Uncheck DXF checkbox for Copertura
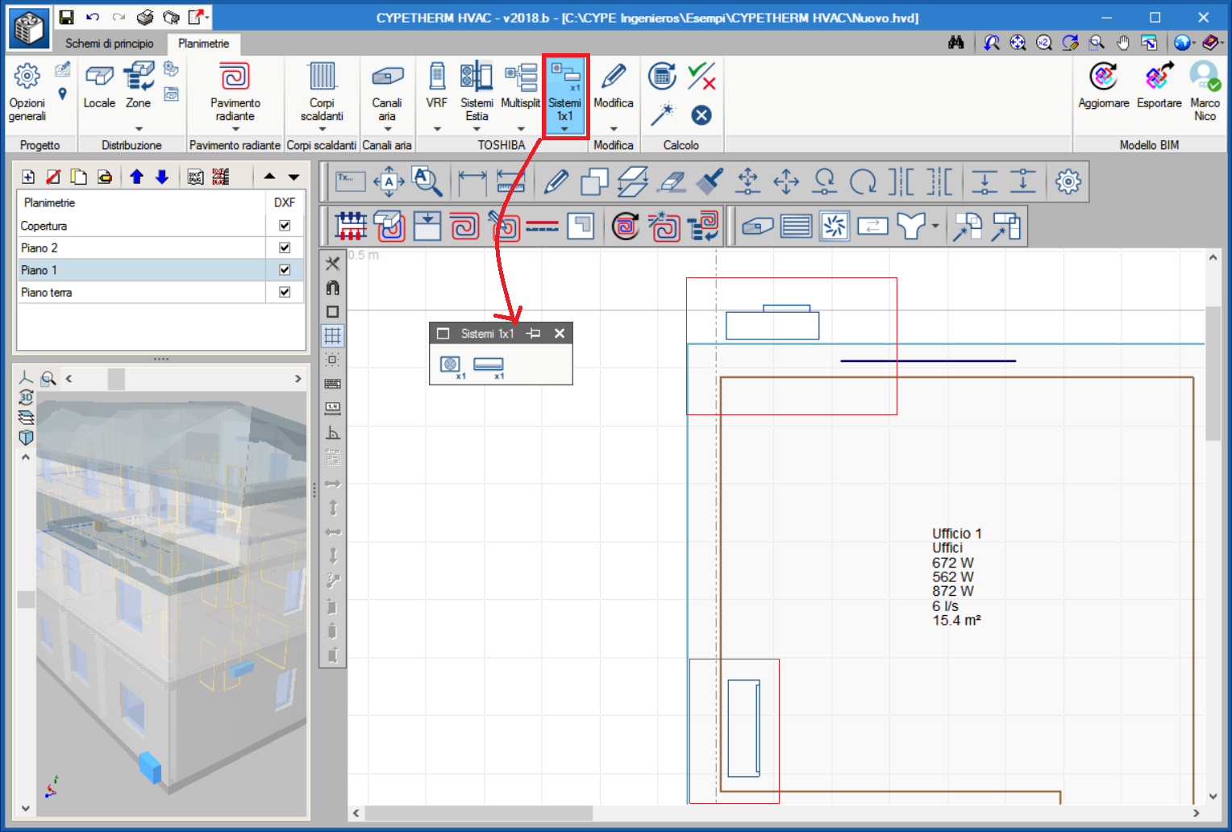Image resolution: width=1232 pixels, height=832 pixels. pyautogui.click(x=285, y=226)
